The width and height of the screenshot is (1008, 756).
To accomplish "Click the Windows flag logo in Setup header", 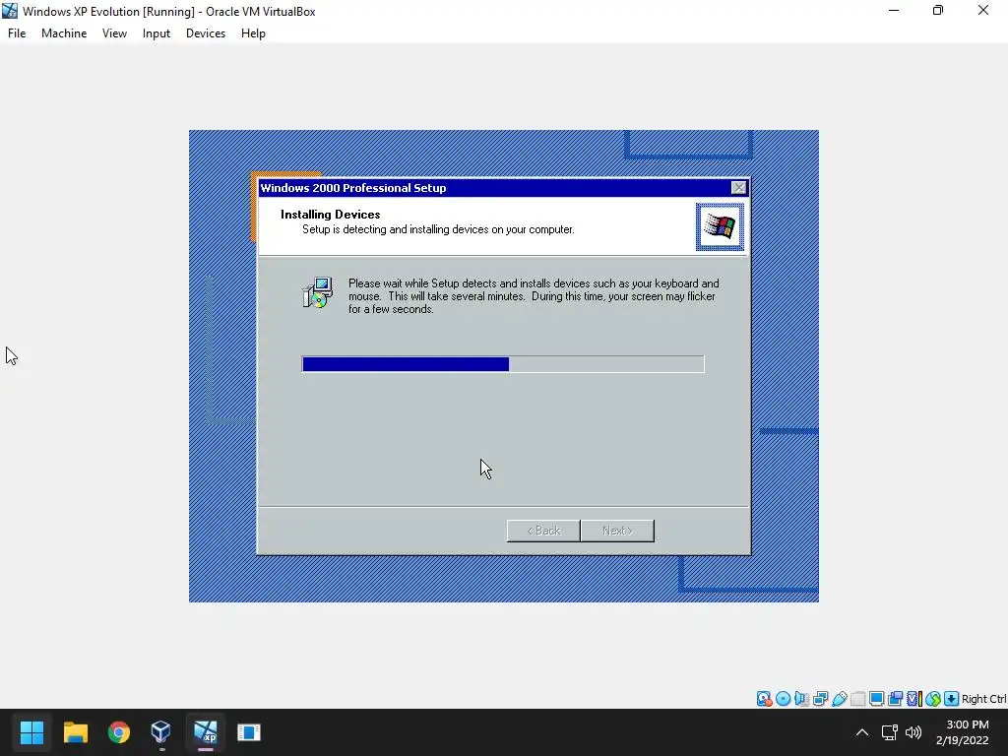I will pos(720,227).
